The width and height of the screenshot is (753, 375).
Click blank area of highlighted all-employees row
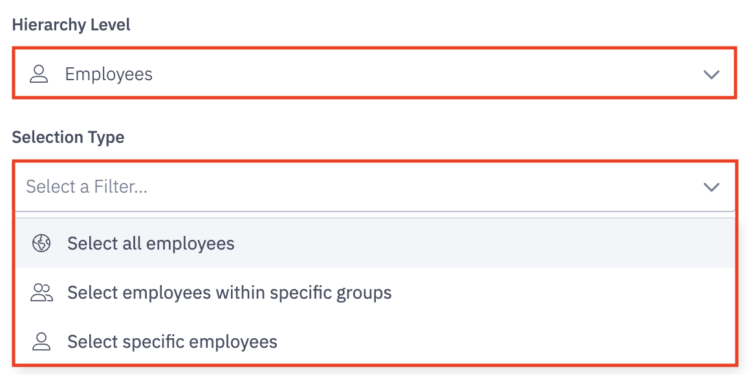point(485,244)
